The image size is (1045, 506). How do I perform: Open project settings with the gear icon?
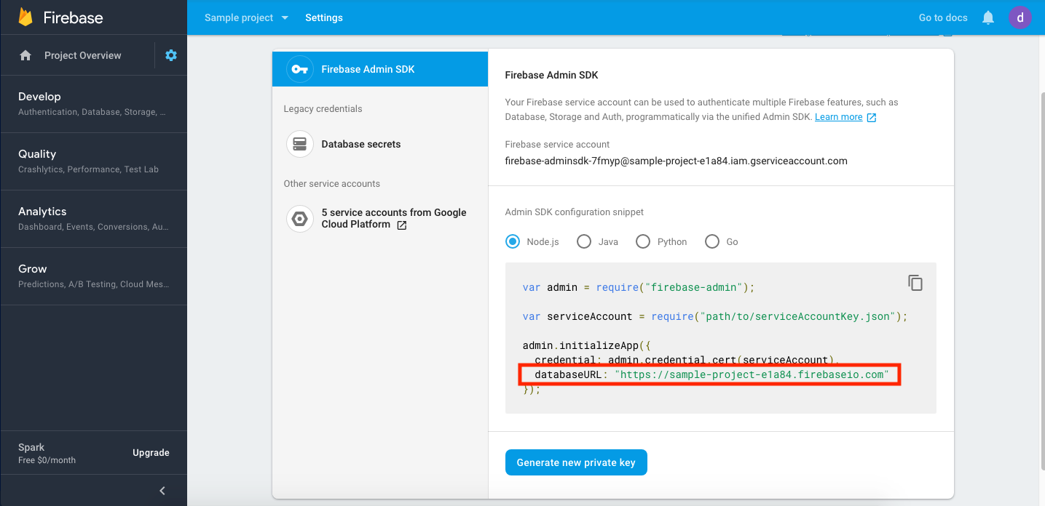(x=170, y=55)
